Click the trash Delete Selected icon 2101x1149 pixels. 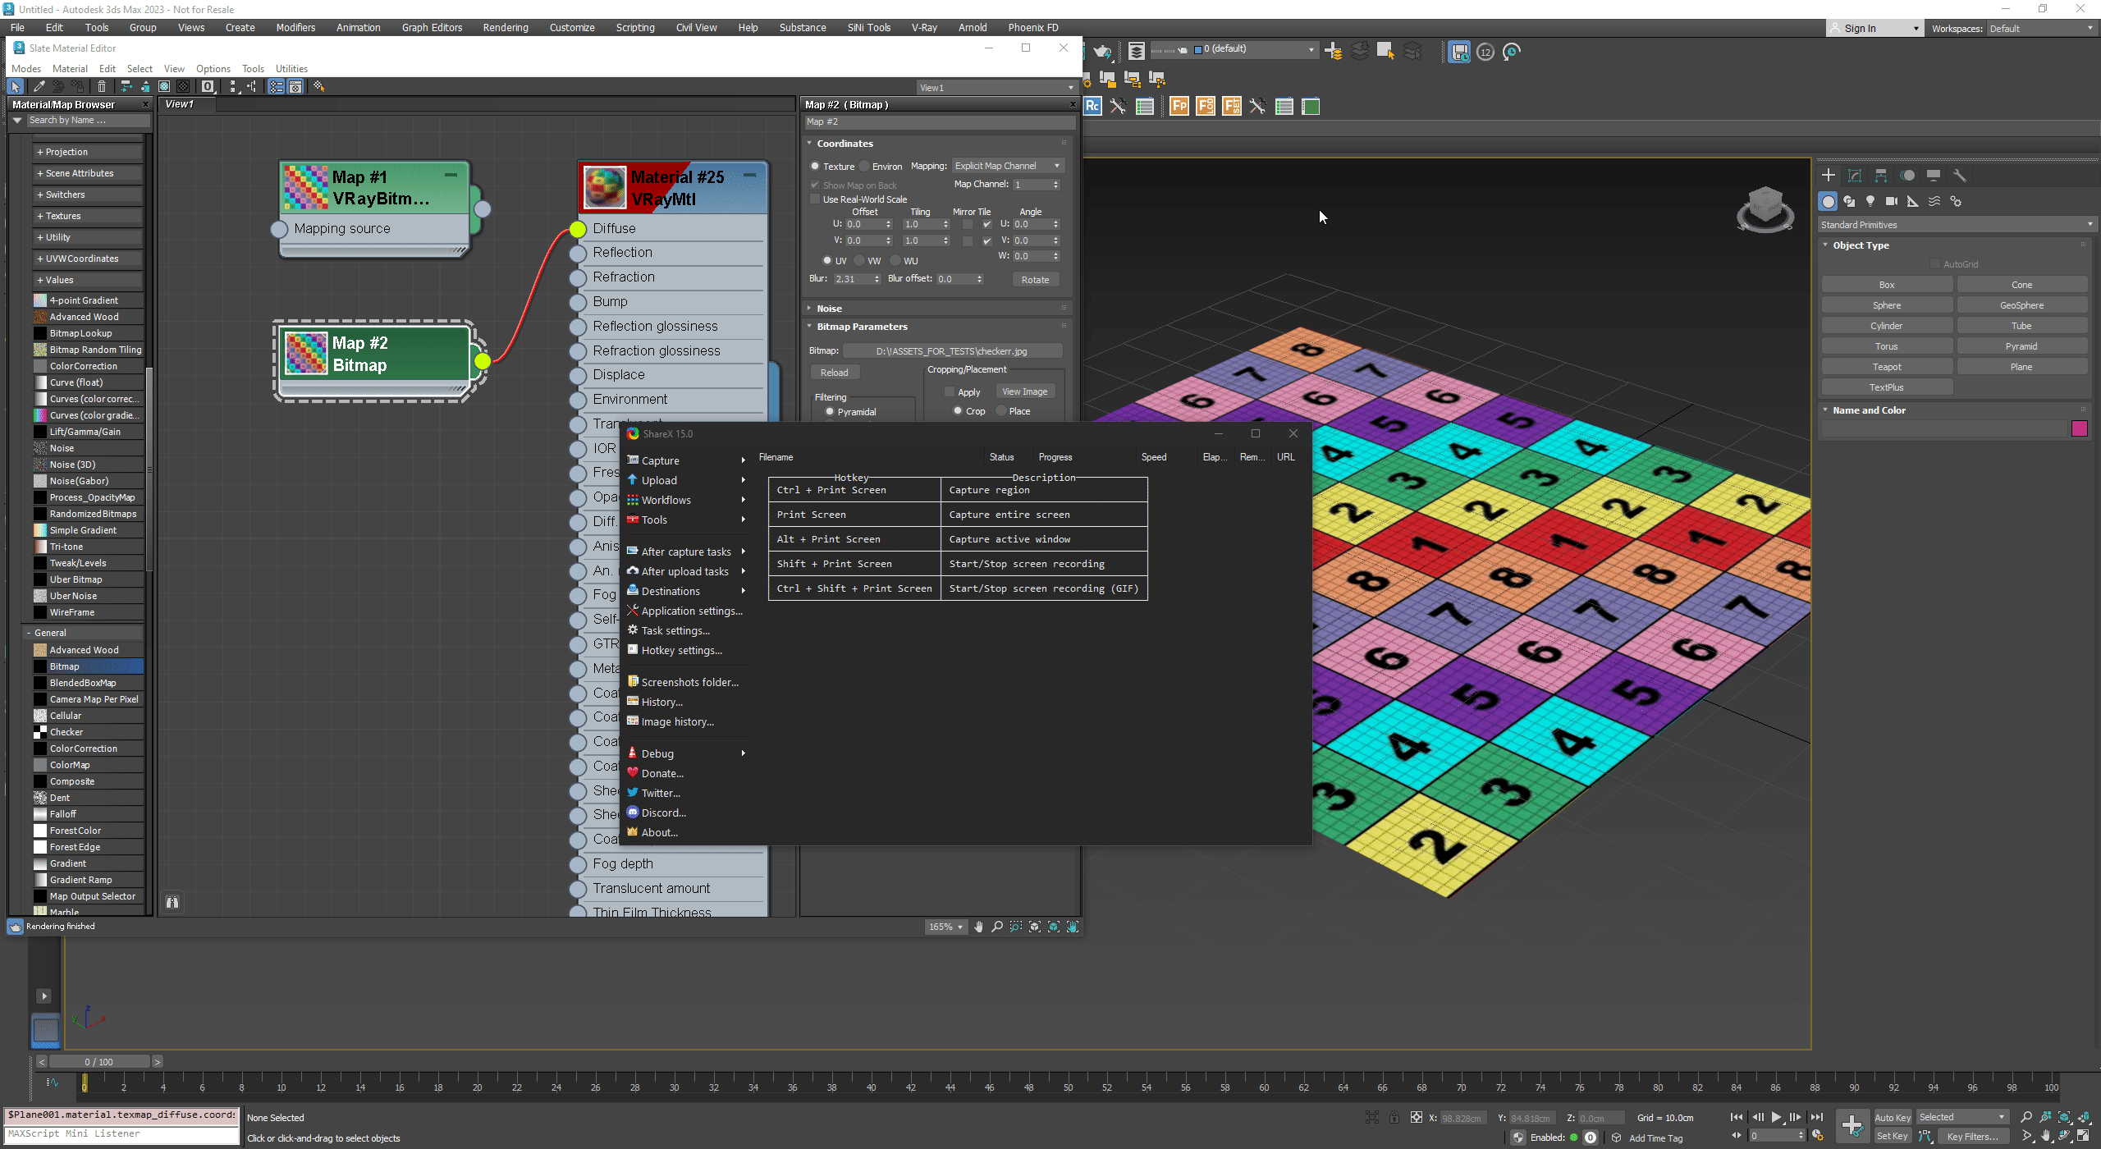[102, 86]
